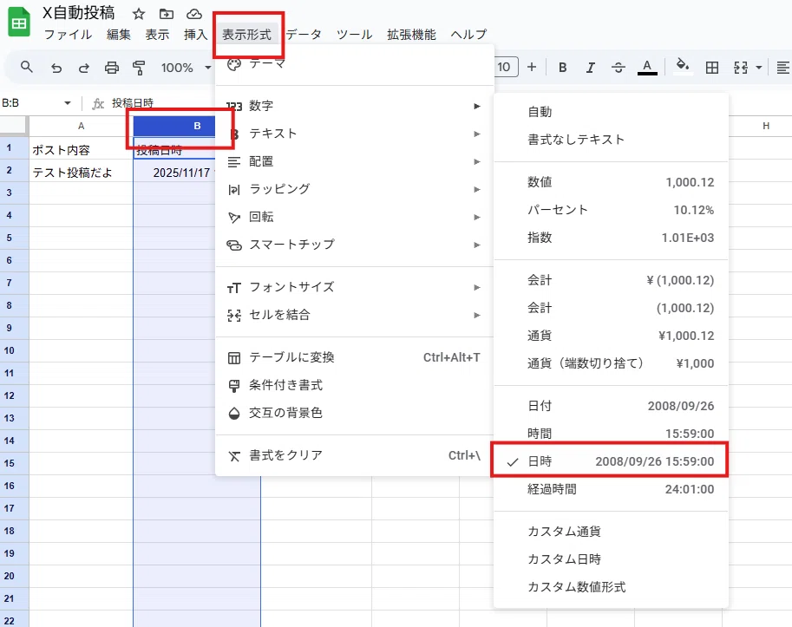The width and height of the screenshot is (792, 627).
Task: Apply strikethrough formatting icon
Action: 618,67
